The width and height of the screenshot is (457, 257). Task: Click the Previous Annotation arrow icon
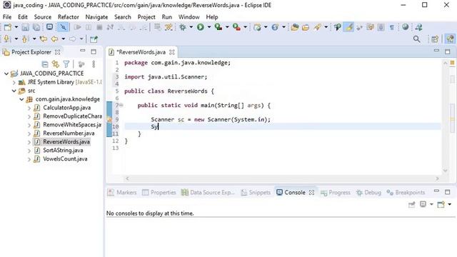(25, 39)
